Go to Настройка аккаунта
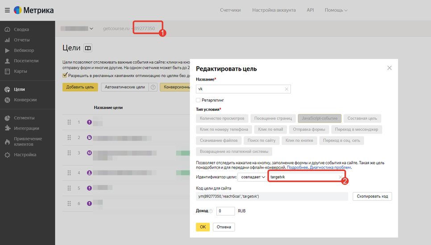 pos(274,10)
